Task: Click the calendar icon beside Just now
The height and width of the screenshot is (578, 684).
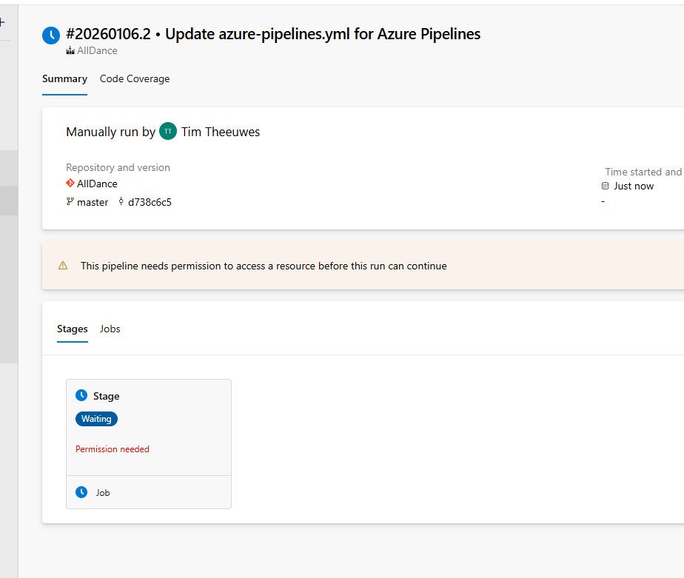Action: pyautogui.click(x=606, y=186)
